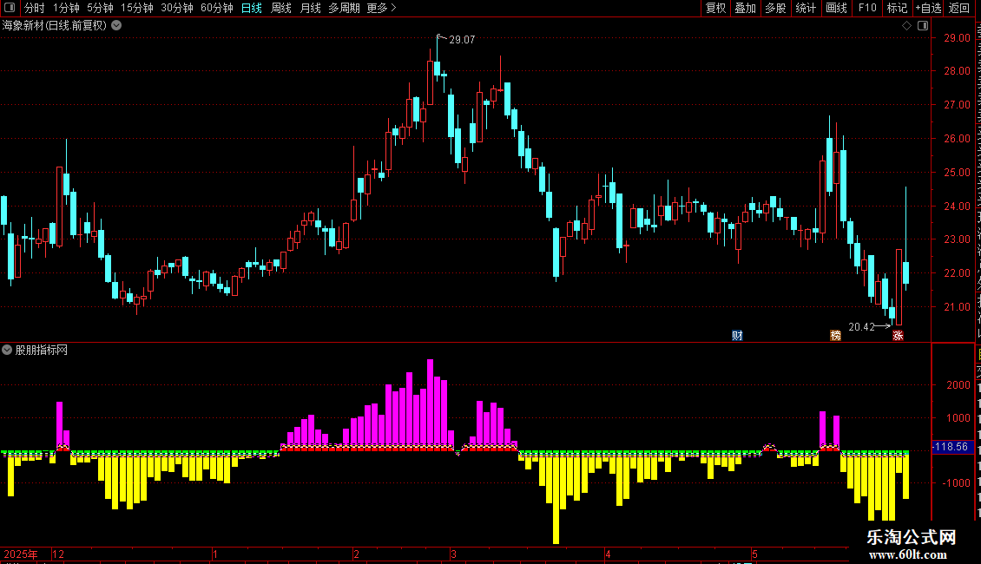Click the 股朋指标网 indicator name

(42, 351)
